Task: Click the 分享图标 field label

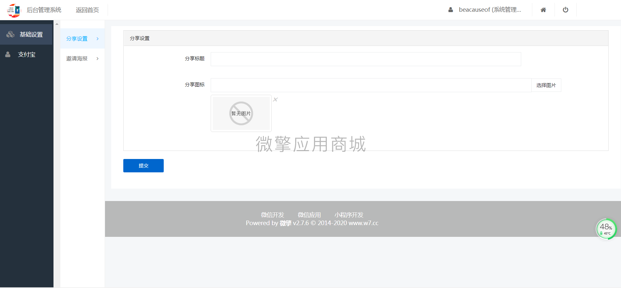Action: (195, 85)
